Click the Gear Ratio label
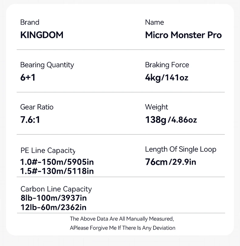 click(37, 107)
